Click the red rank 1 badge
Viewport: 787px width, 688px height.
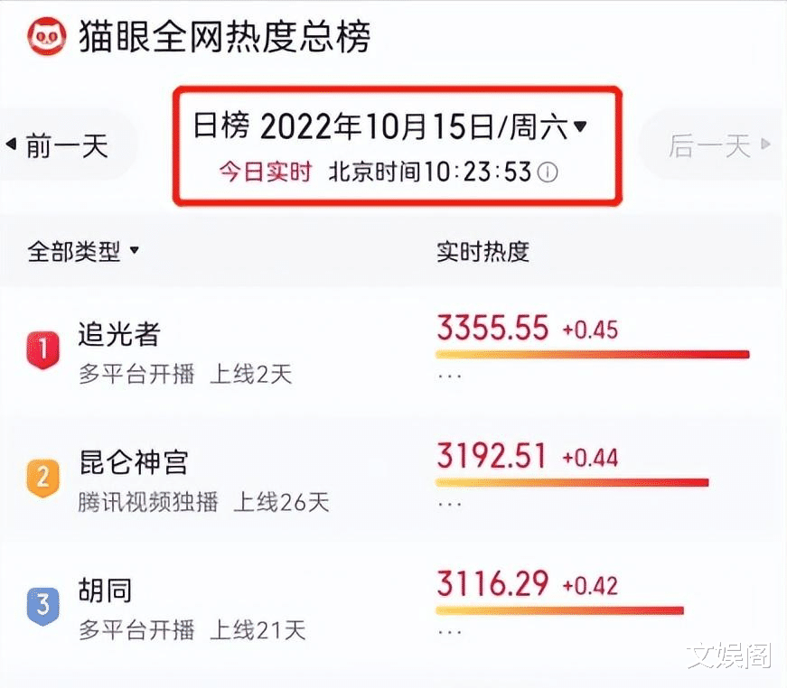(43, 349)
